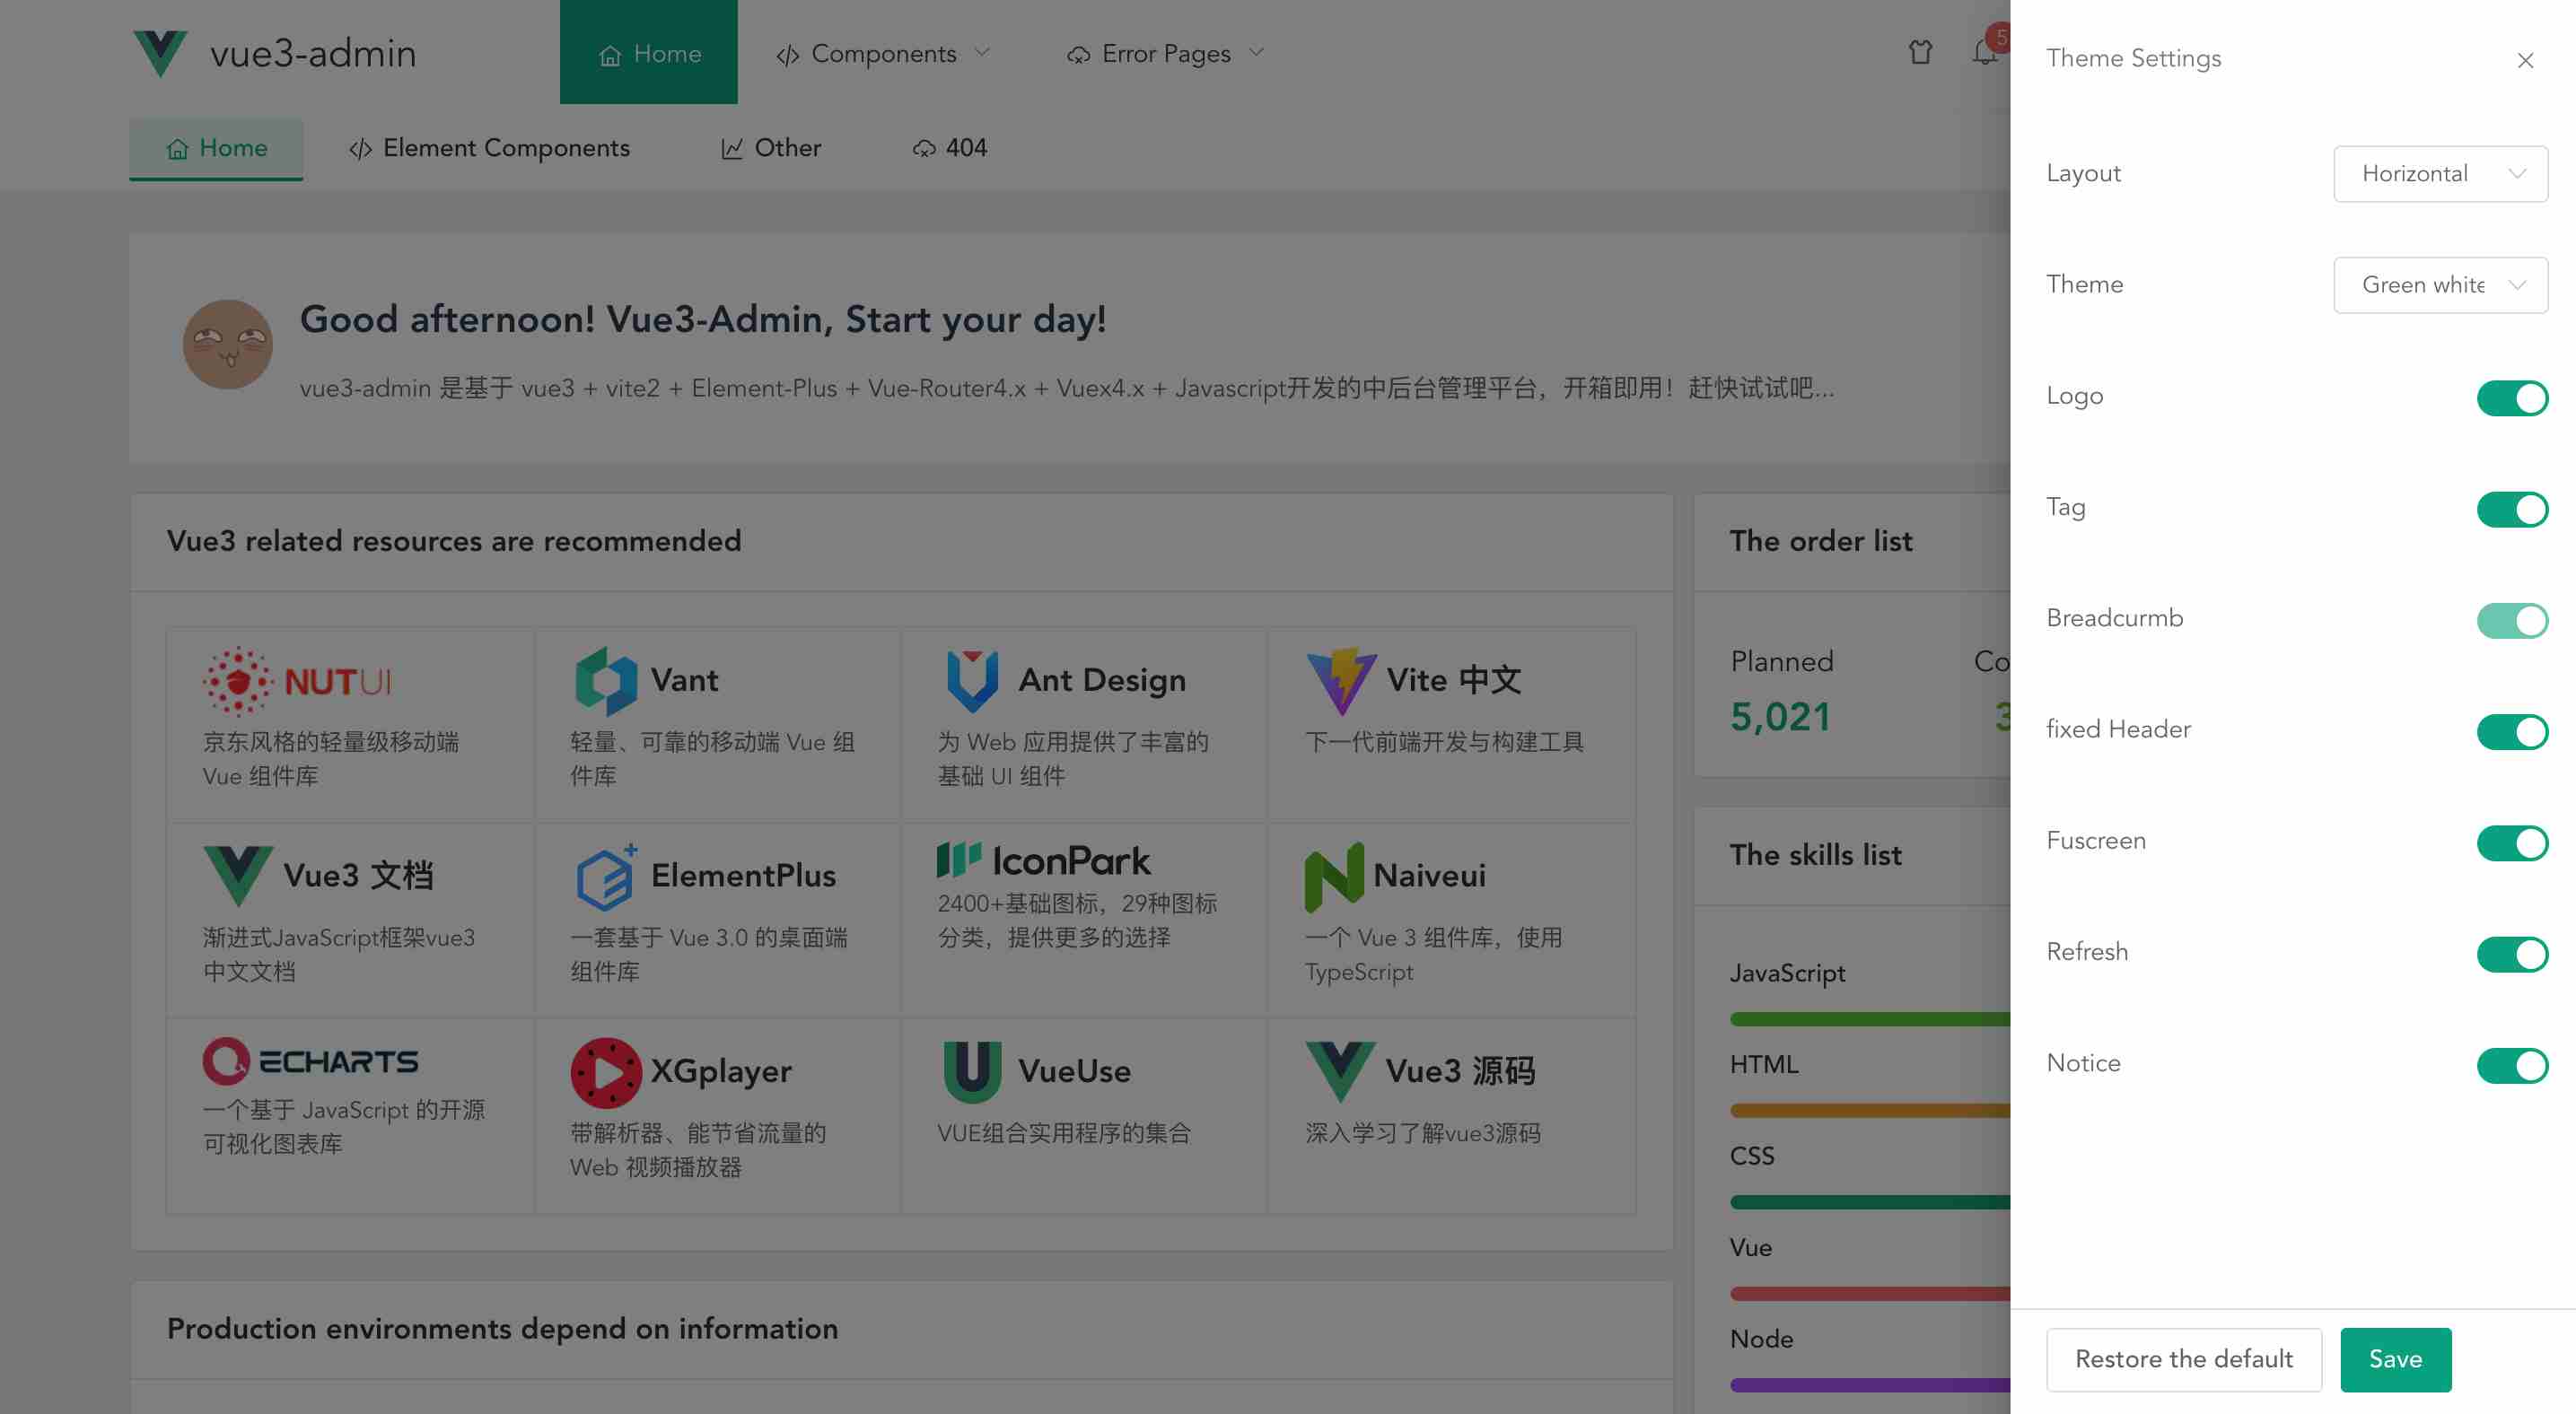Click the XGplayer red play logo

point(606,1072)
